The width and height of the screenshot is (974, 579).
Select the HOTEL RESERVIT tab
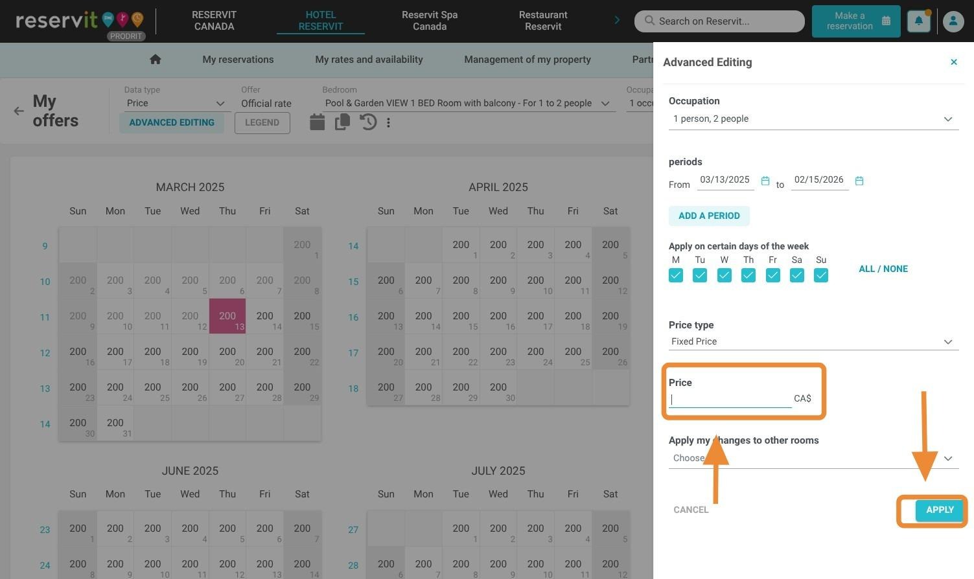pos(320,21)
